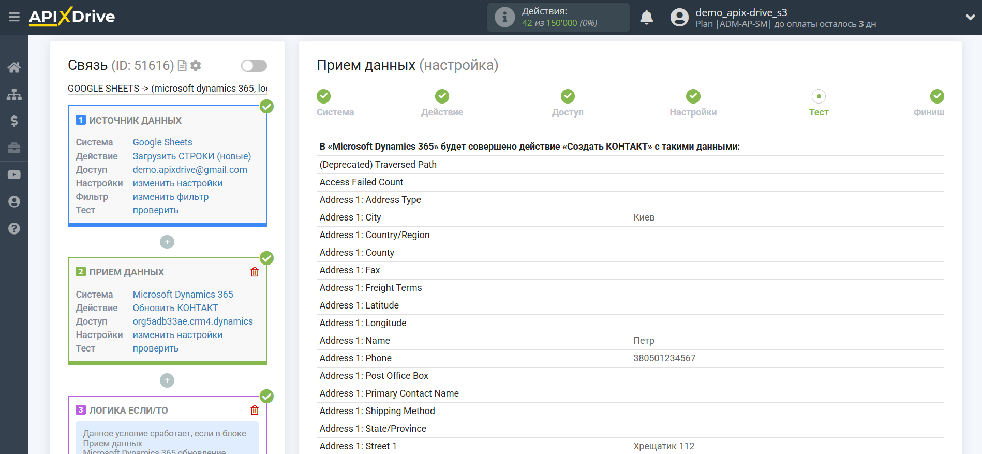This screenshot has width=982, height=454.
Task: Click the ЛОГИКА ЕСЛИ/ТО block header
Action: point(128,410)
